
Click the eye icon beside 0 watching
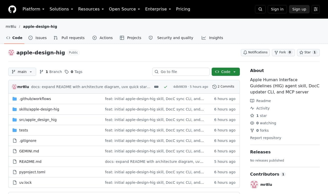[252, 123]
